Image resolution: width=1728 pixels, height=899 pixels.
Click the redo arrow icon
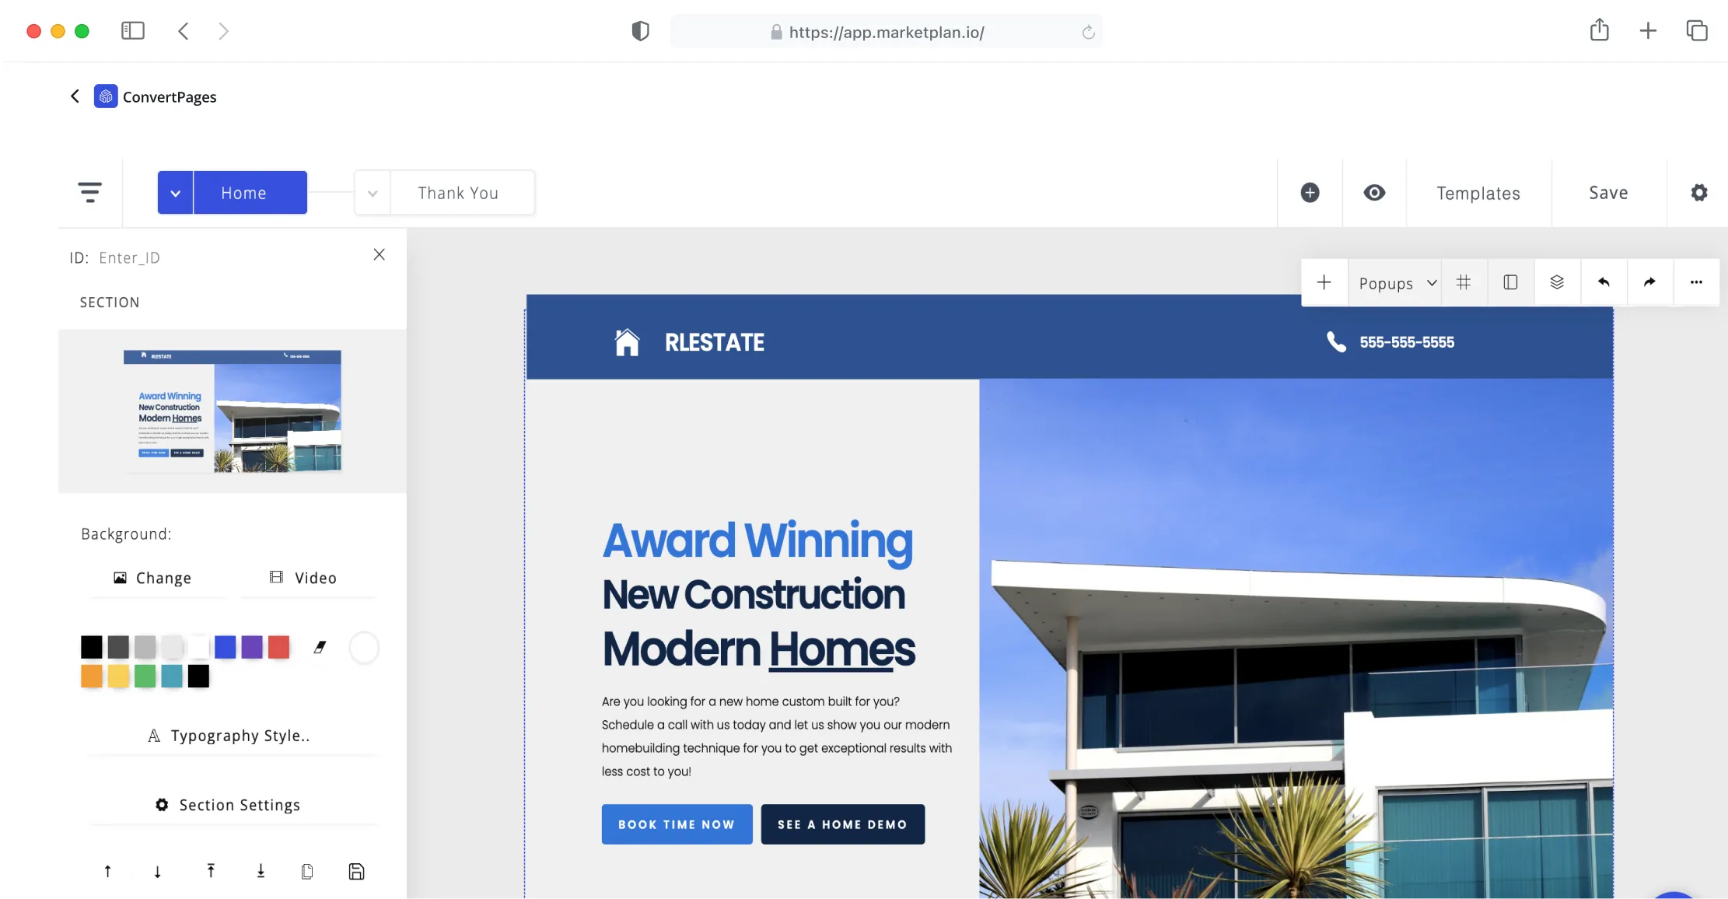(1649, 282)
